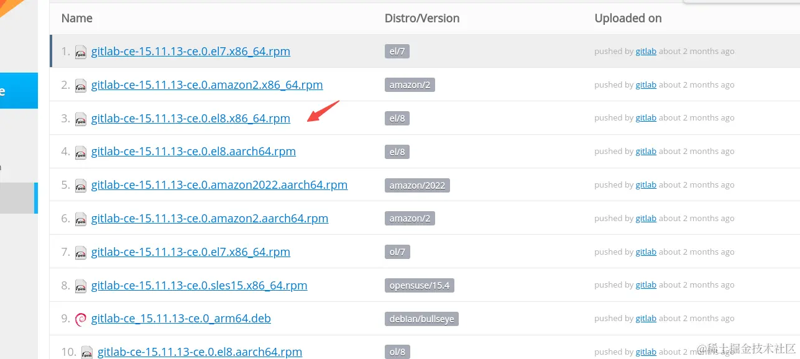The image size is (800, 359).
Task: Open gitlab uploader link in amazon/2022 row
Action: (646, 185)
